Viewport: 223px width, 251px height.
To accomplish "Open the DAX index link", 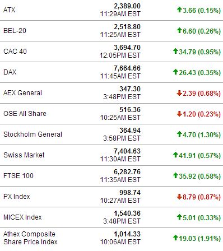I will point(10,72).
